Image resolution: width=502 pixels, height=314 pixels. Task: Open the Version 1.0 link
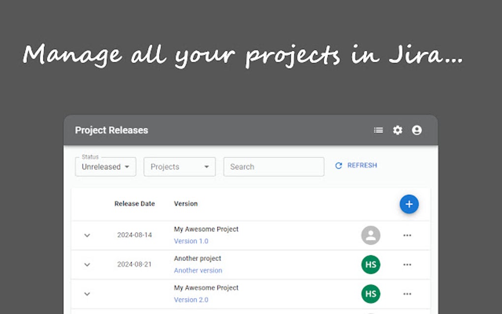[x=191, y=241]
